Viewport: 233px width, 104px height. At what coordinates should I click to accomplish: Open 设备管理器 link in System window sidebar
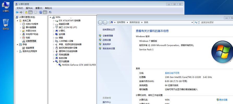point(108,36)
